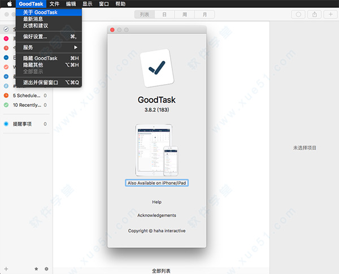Choose 最新消息 from the GoodTask menu
This screenshot has height=274, width=339.
point(49,19)
